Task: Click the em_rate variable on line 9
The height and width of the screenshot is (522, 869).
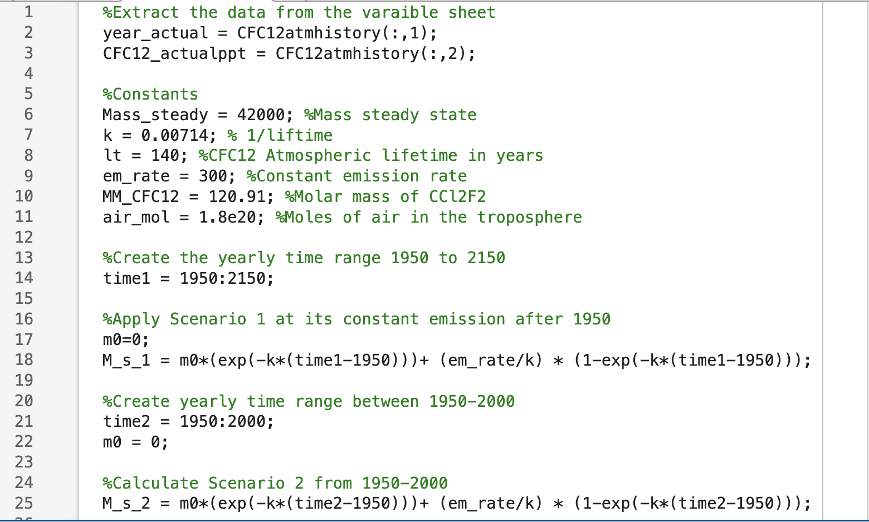Action: [x=136, y=176]
